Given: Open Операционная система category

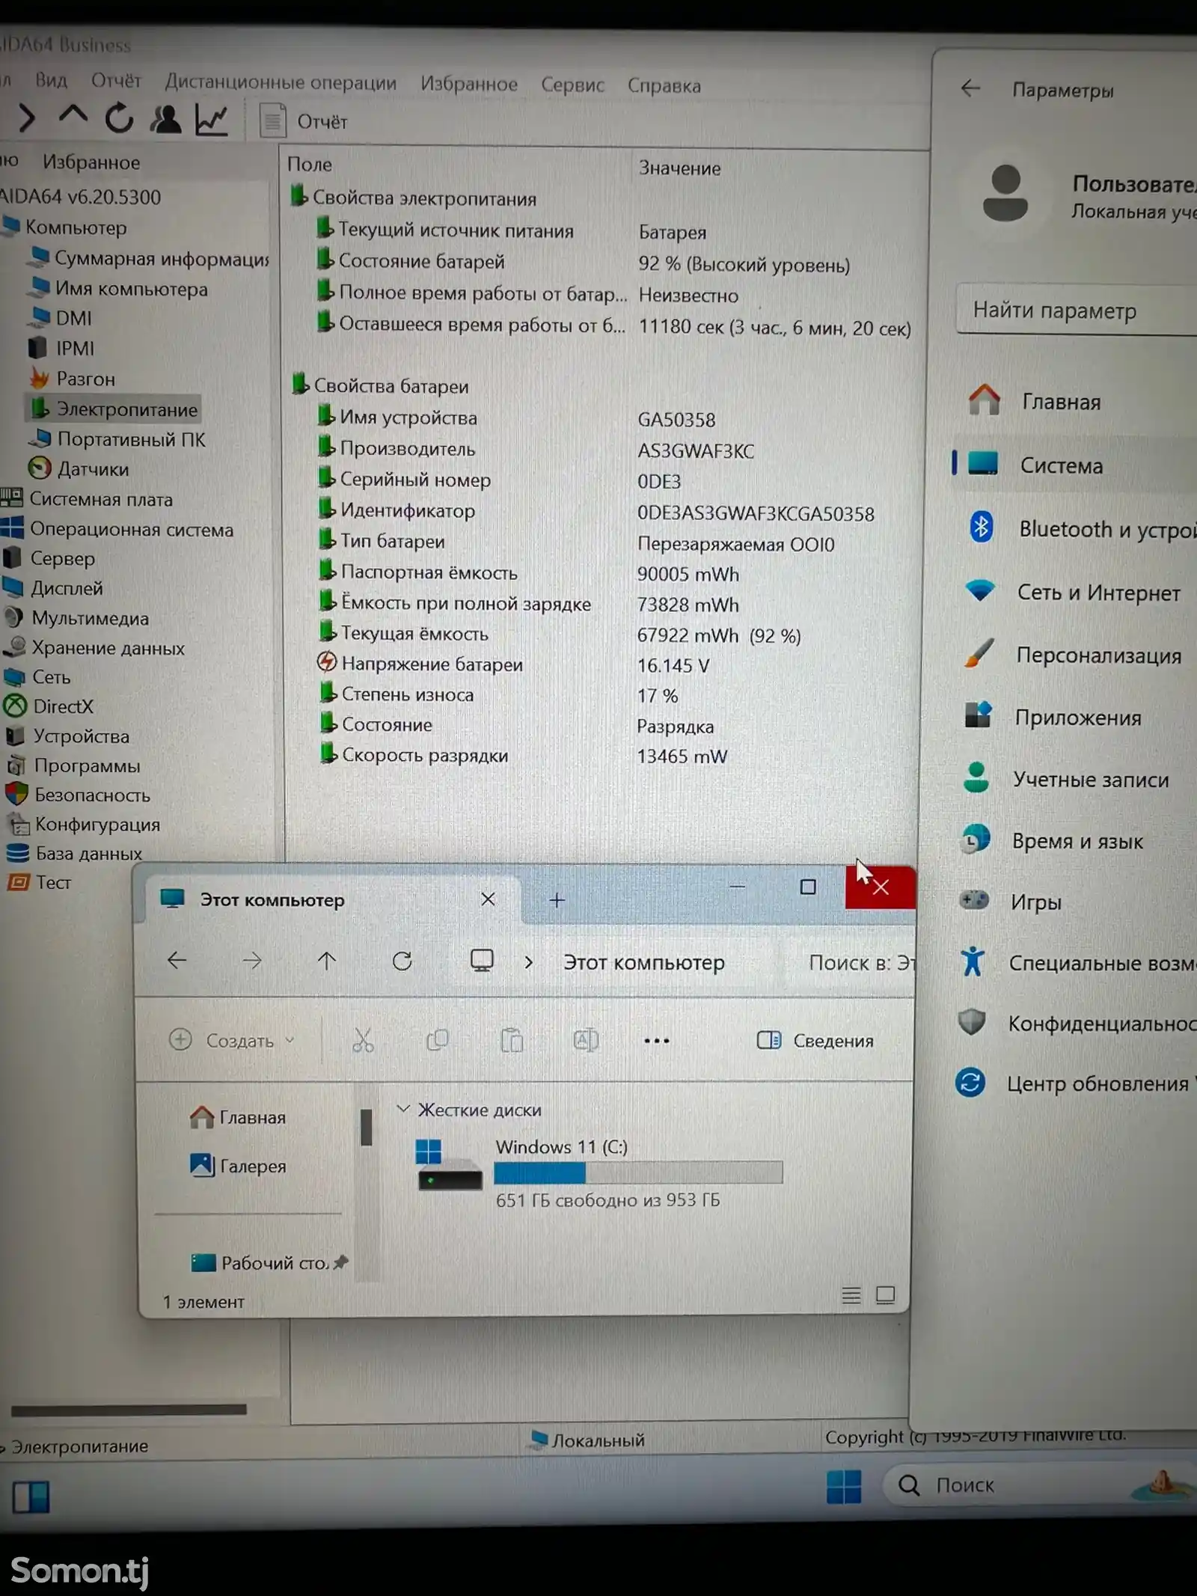Looking at the screenshot, I should [118, 529].
